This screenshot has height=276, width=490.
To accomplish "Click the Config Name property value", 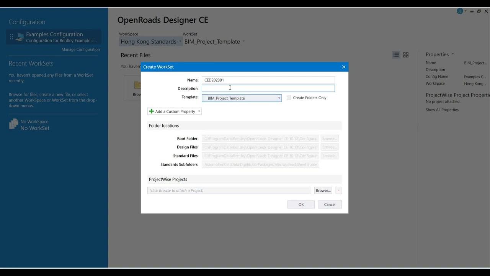I will [x=475, y=77].
